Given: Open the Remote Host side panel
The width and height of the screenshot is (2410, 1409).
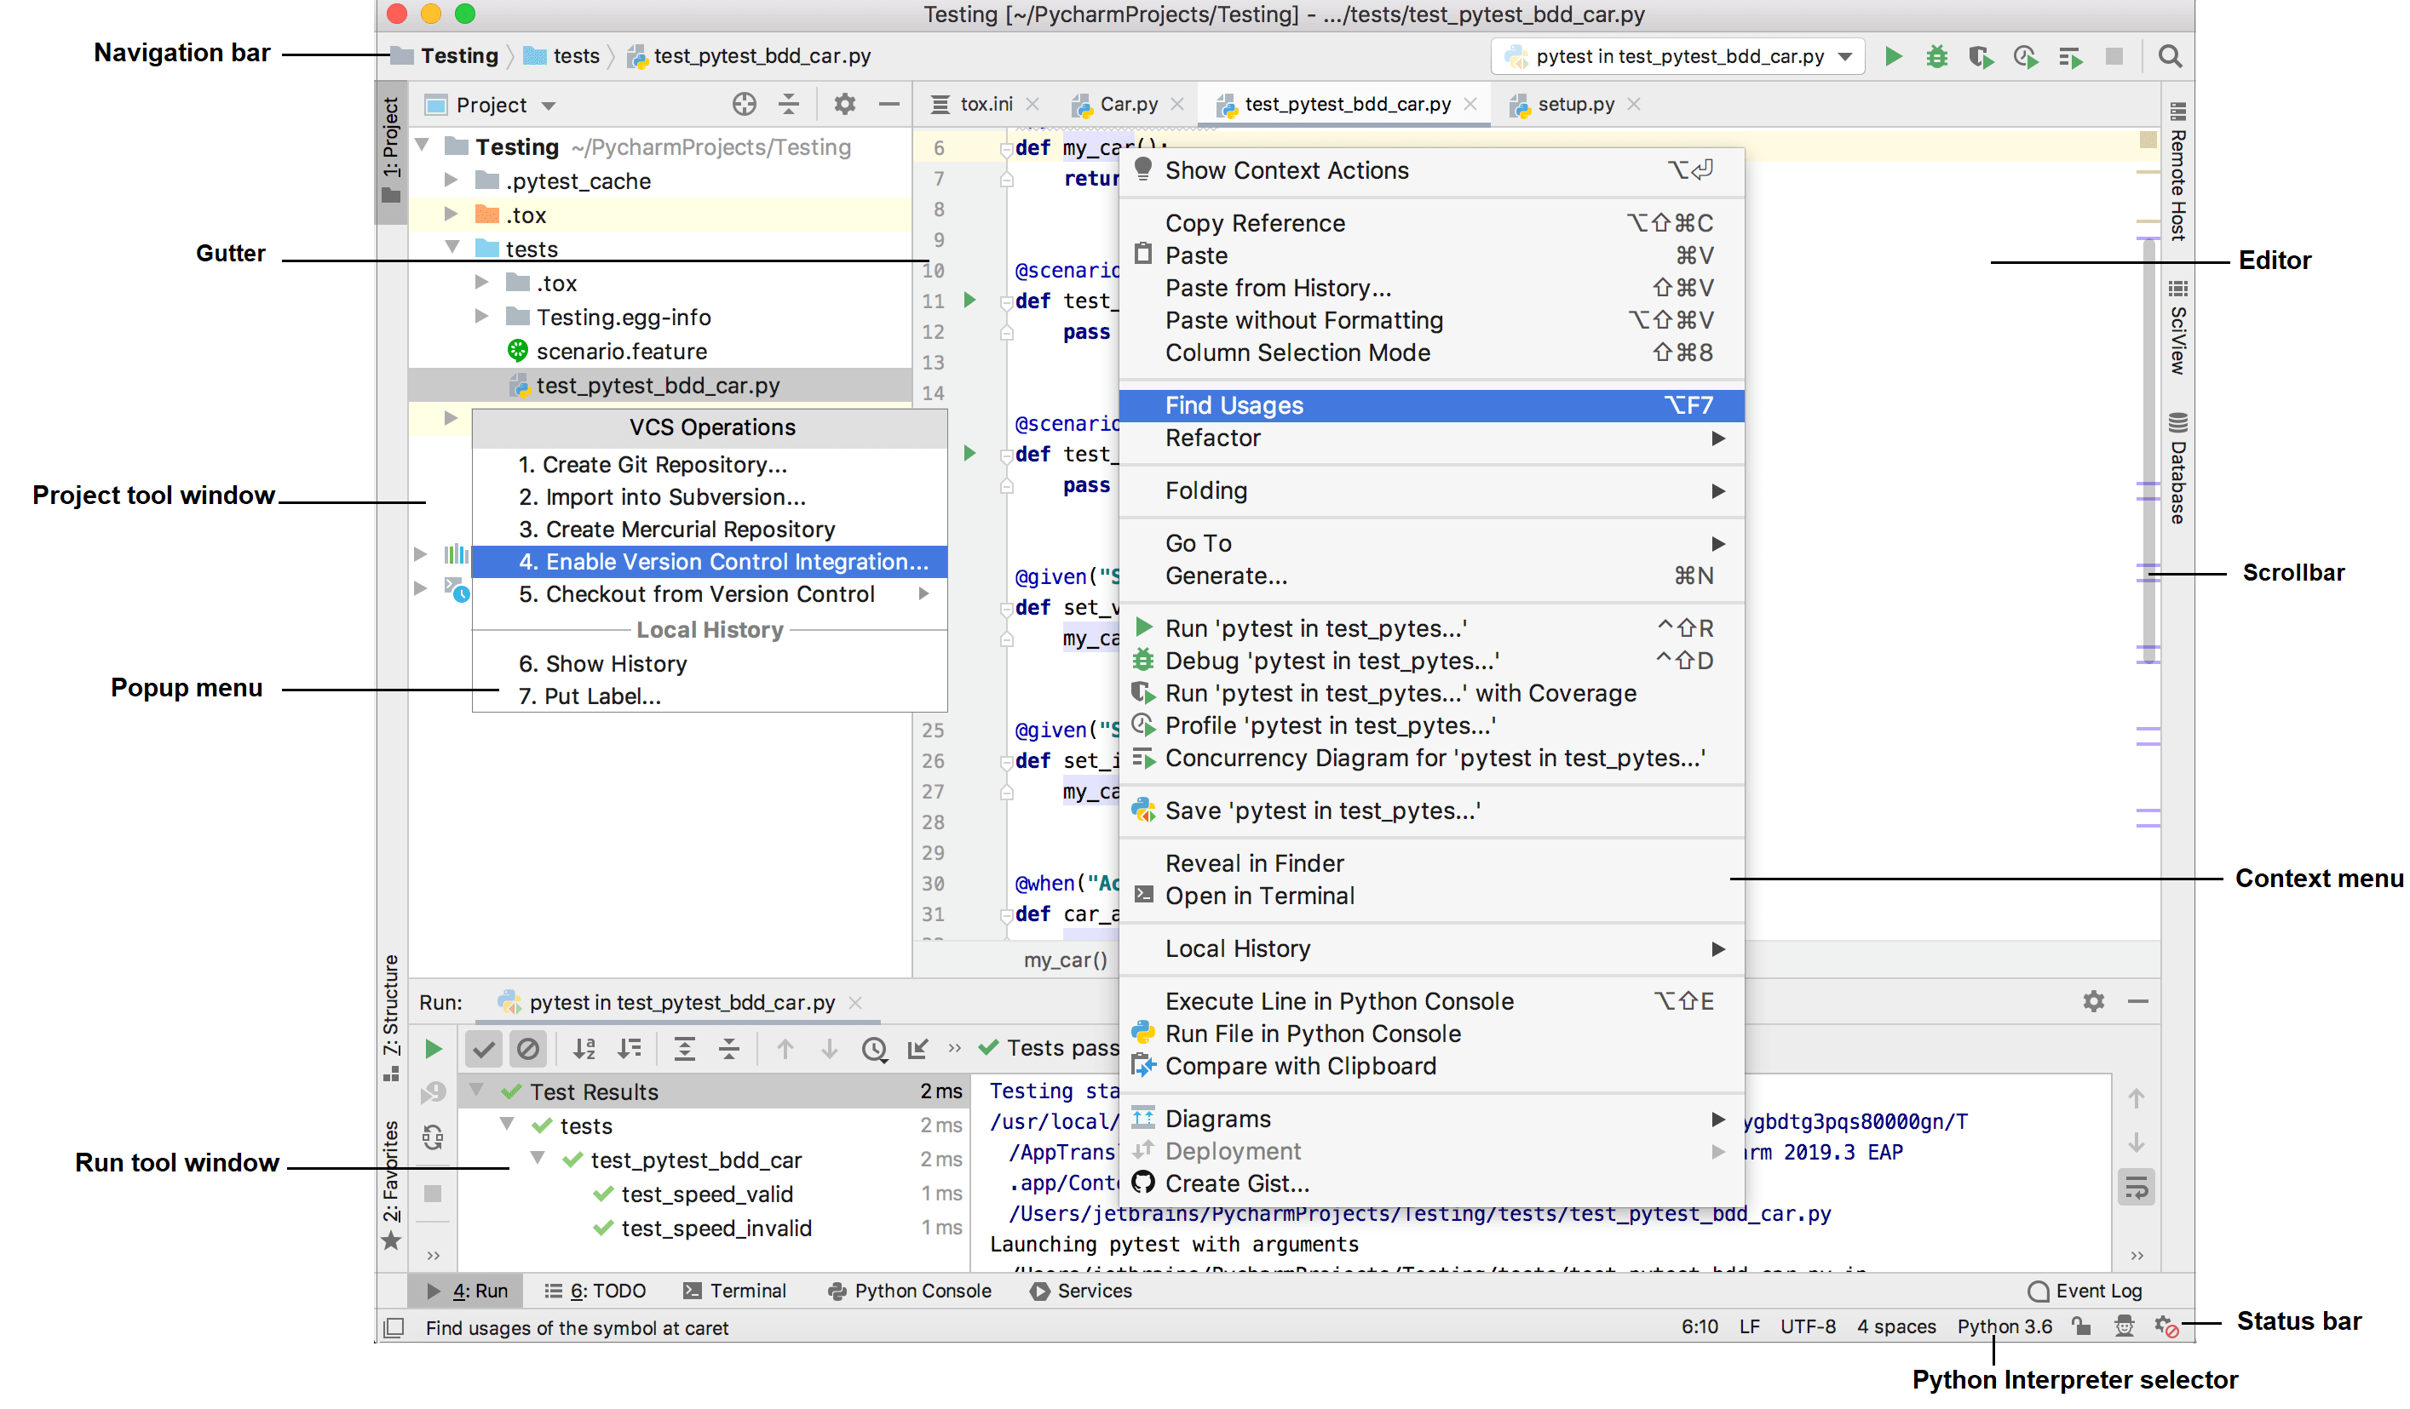Looking at the screenshot, I should point(2177,170).
